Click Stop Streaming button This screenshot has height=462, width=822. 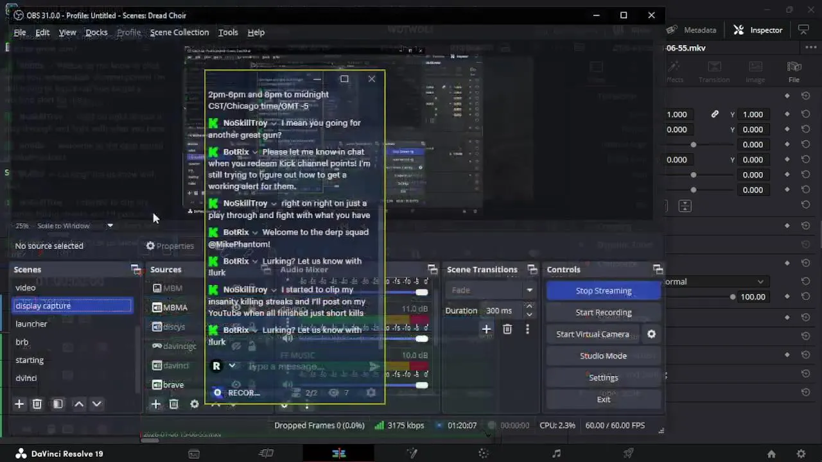coord(603,291)
